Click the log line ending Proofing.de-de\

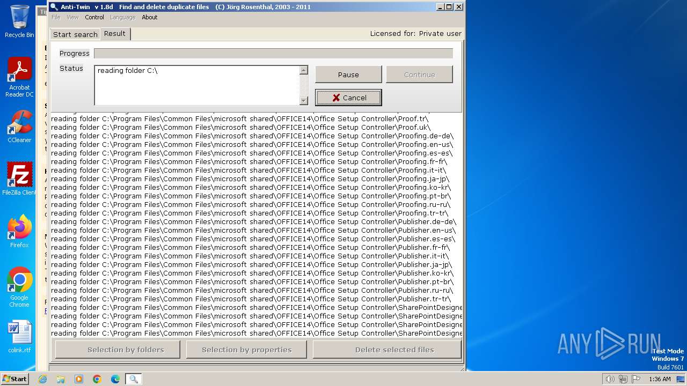tap(252, 136)
